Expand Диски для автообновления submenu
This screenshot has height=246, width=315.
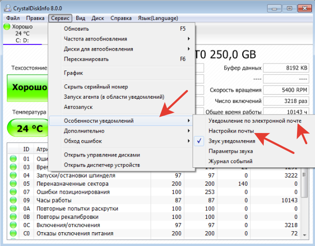click(122, 49)
